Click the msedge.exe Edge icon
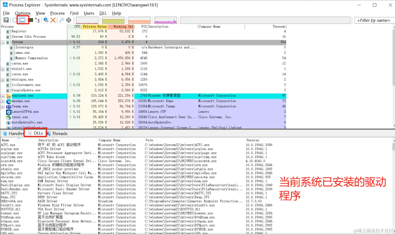 pos(9,101)
